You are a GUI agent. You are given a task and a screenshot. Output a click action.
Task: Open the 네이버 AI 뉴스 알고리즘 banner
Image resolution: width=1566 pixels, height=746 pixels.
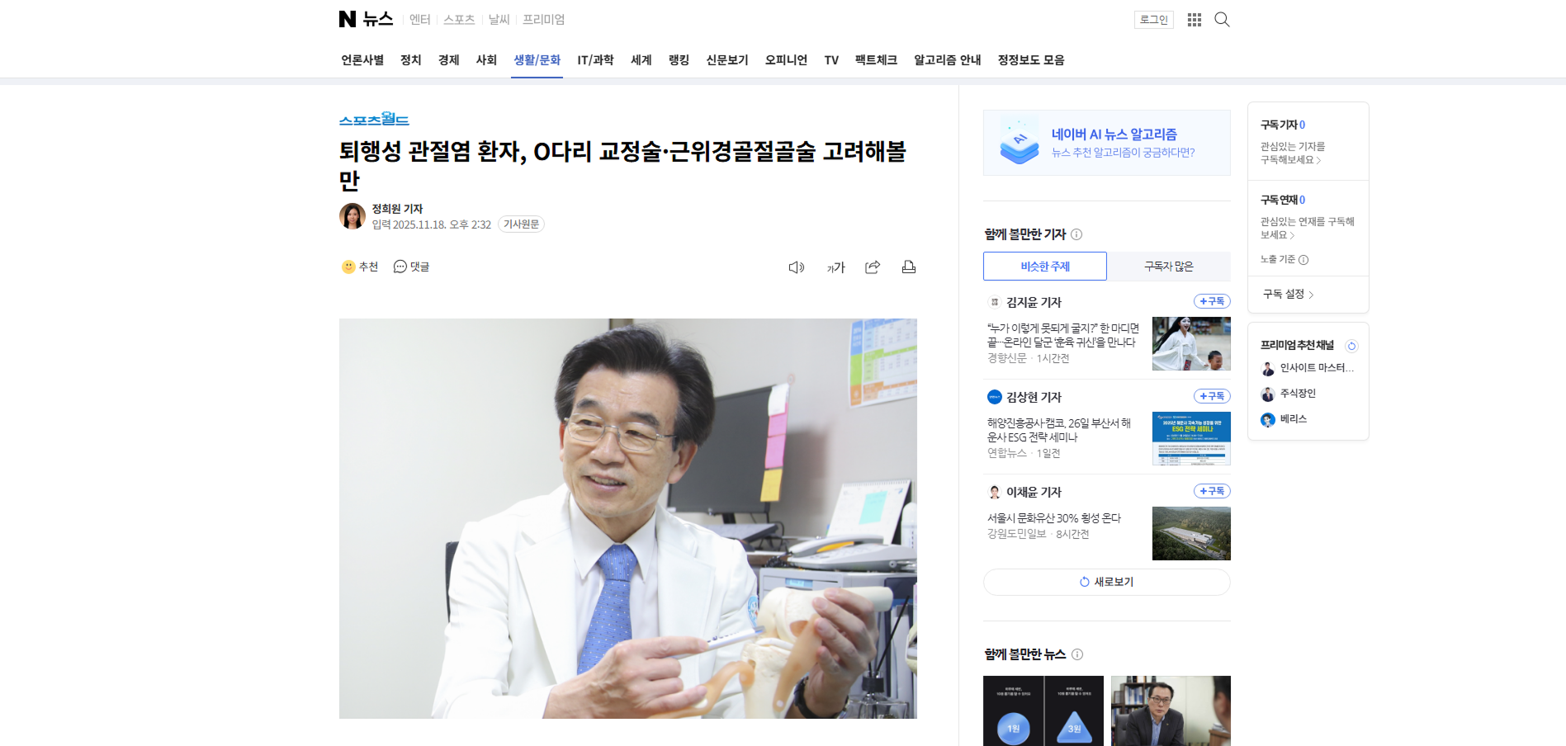pos(1106,143)
